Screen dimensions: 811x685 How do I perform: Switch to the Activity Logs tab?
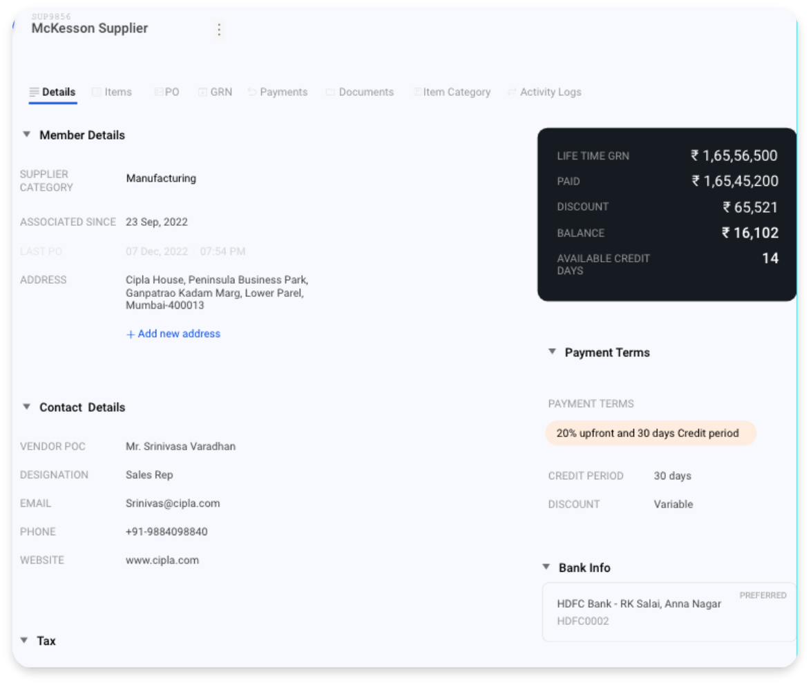544,92
